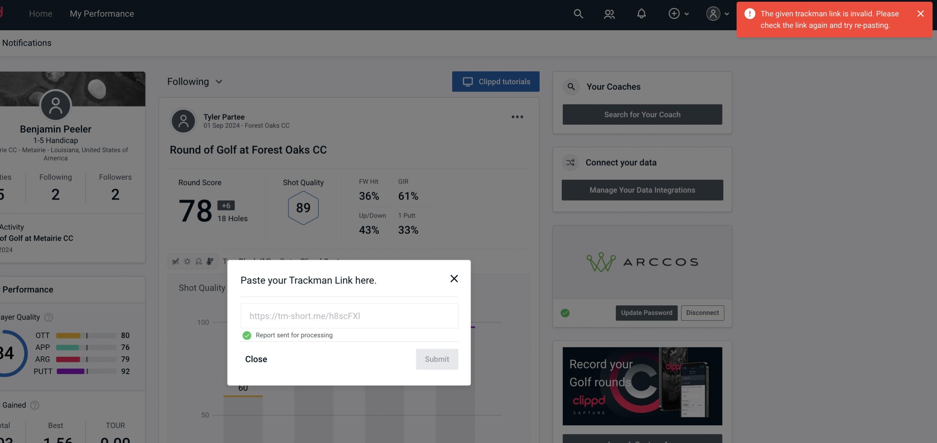Viewport: 937px width, 443px height.
Task: Click the Home menu tab
Action: [x=41, y=13]
